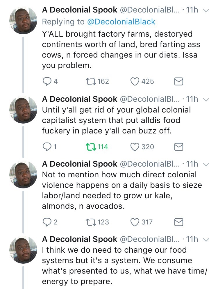Reply to the kale and avocados tweet

pyautogui.click(x=47, y=222)
